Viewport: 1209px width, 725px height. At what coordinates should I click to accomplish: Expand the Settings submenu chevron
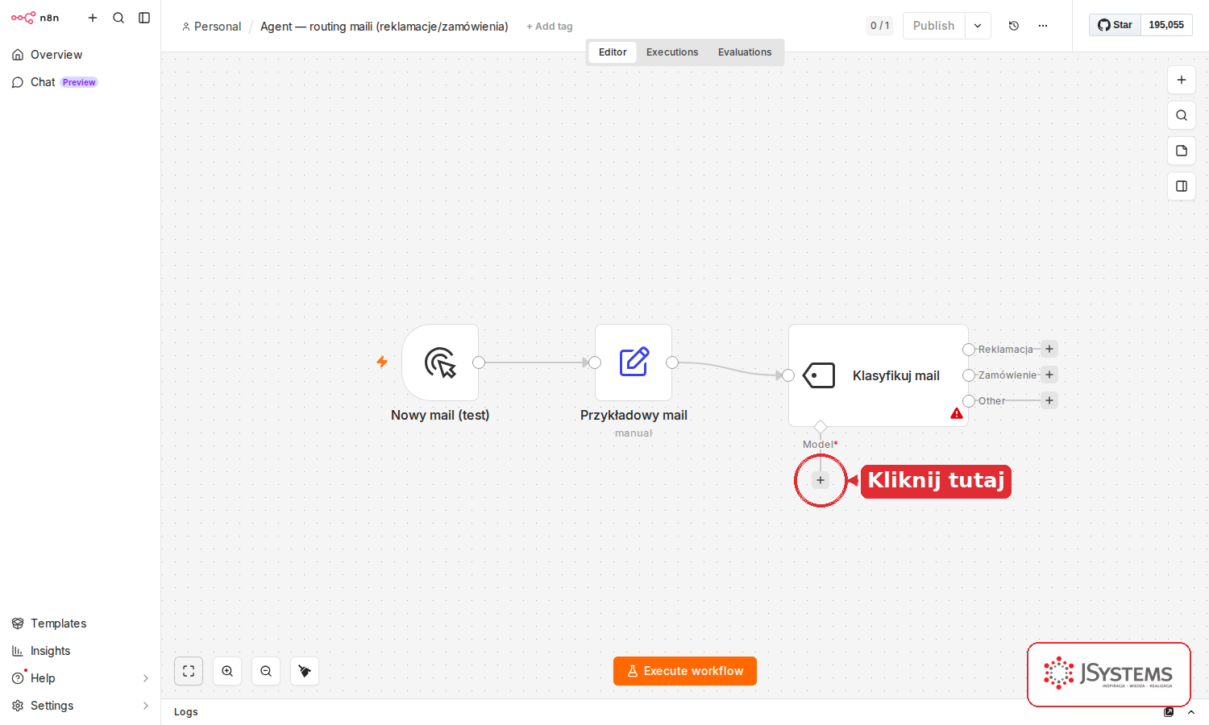146,706
